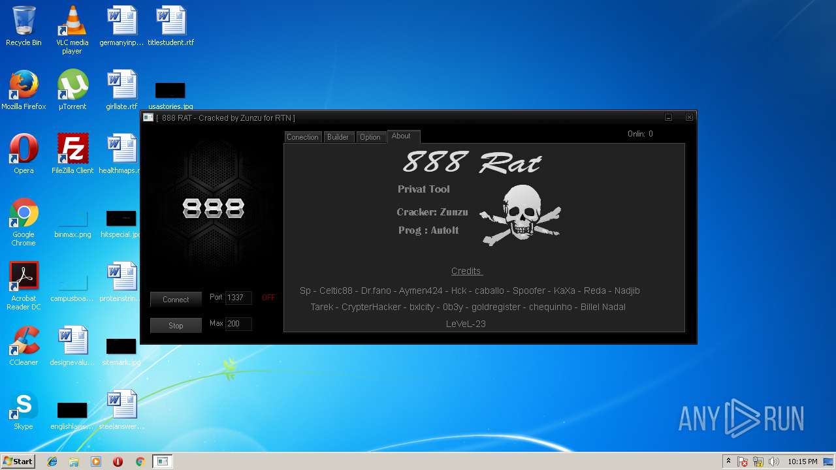Select englishlawe... file icon
This screenshot has height=470, width=836.
click(72, 415)
